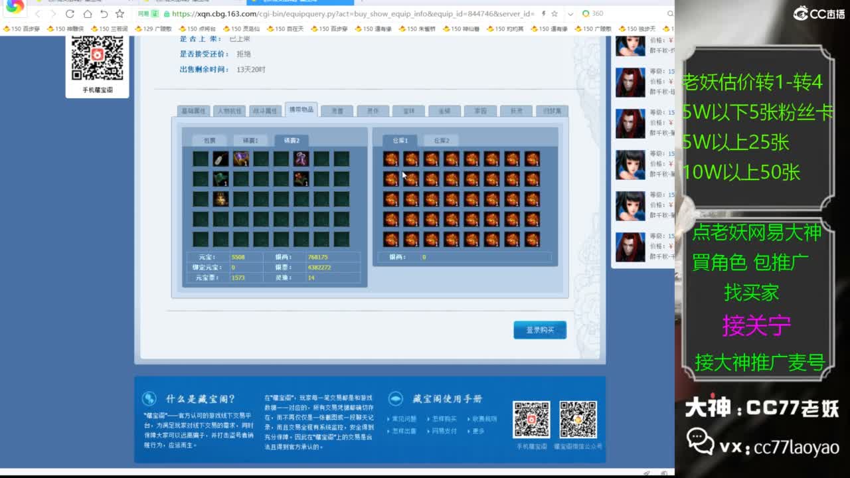Viewport: 850px width, 478px height.
Task: Open the browser home page icon
Action: [x=87, y=13]
